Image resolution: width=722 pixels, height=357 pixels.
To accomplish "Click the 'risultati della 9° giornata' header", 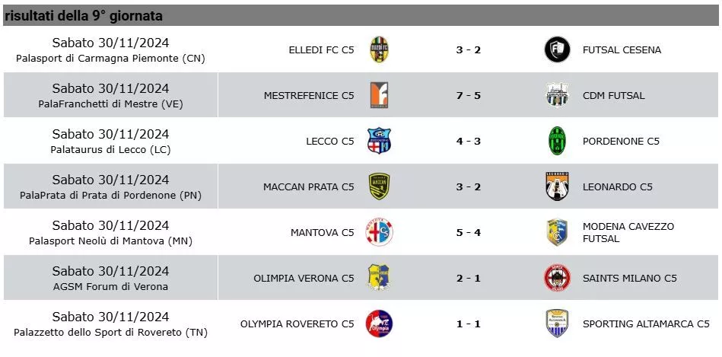I will (x=84, y=16).
